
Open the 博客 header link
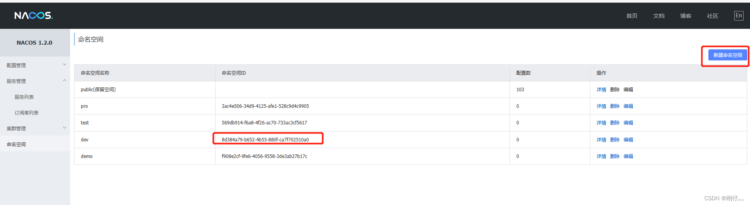(x=685, y=16)
